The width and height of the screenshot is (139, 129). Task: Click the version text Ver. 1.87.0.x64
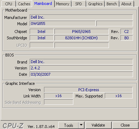[x=41, y=127]
